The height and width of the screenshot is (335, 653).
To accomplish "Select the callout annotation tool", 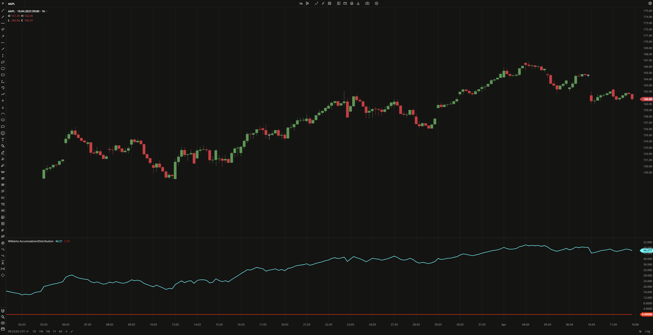I will 3,120.
